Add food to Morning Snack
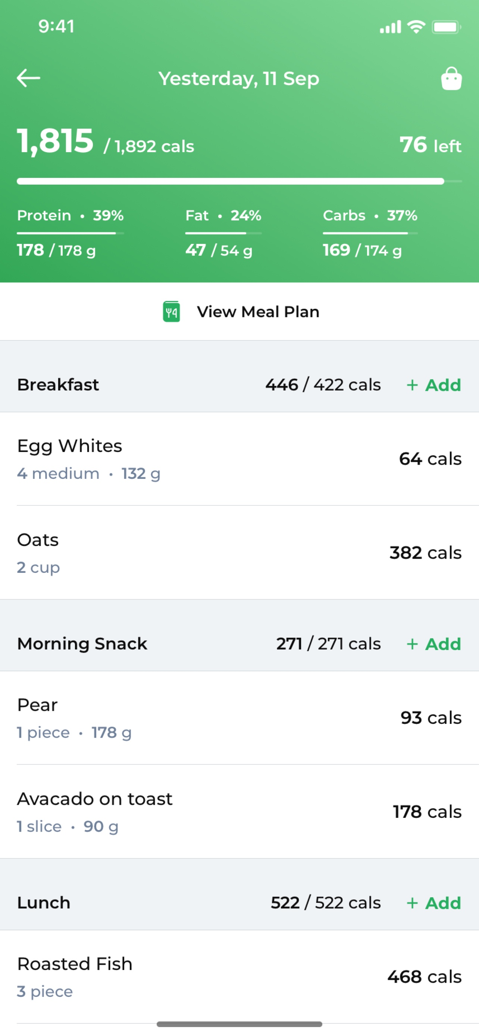479x1036 pixels. 433,644
